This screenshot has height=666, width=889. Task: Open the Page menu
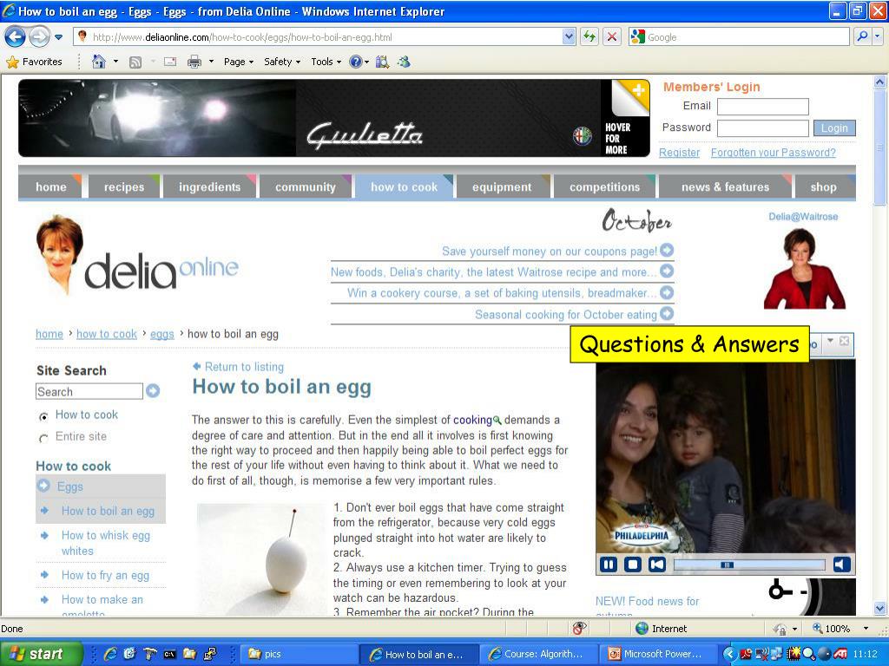tap(239, 62)
